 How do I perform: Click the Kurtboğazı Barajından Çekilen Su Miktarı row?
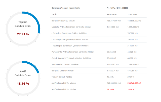[x=70, y=39]
